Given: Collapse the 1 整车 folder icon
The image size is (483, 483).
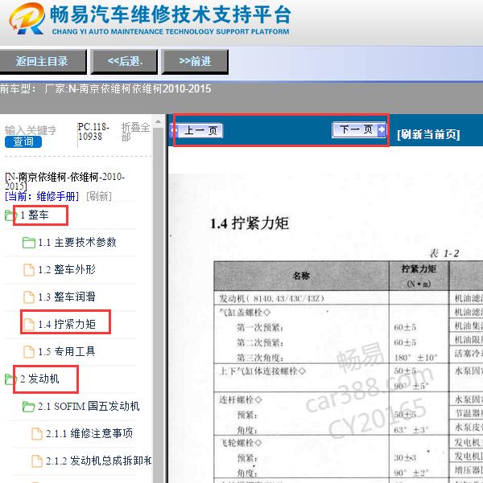Looking at the screenshot, I should pos(10,215).
